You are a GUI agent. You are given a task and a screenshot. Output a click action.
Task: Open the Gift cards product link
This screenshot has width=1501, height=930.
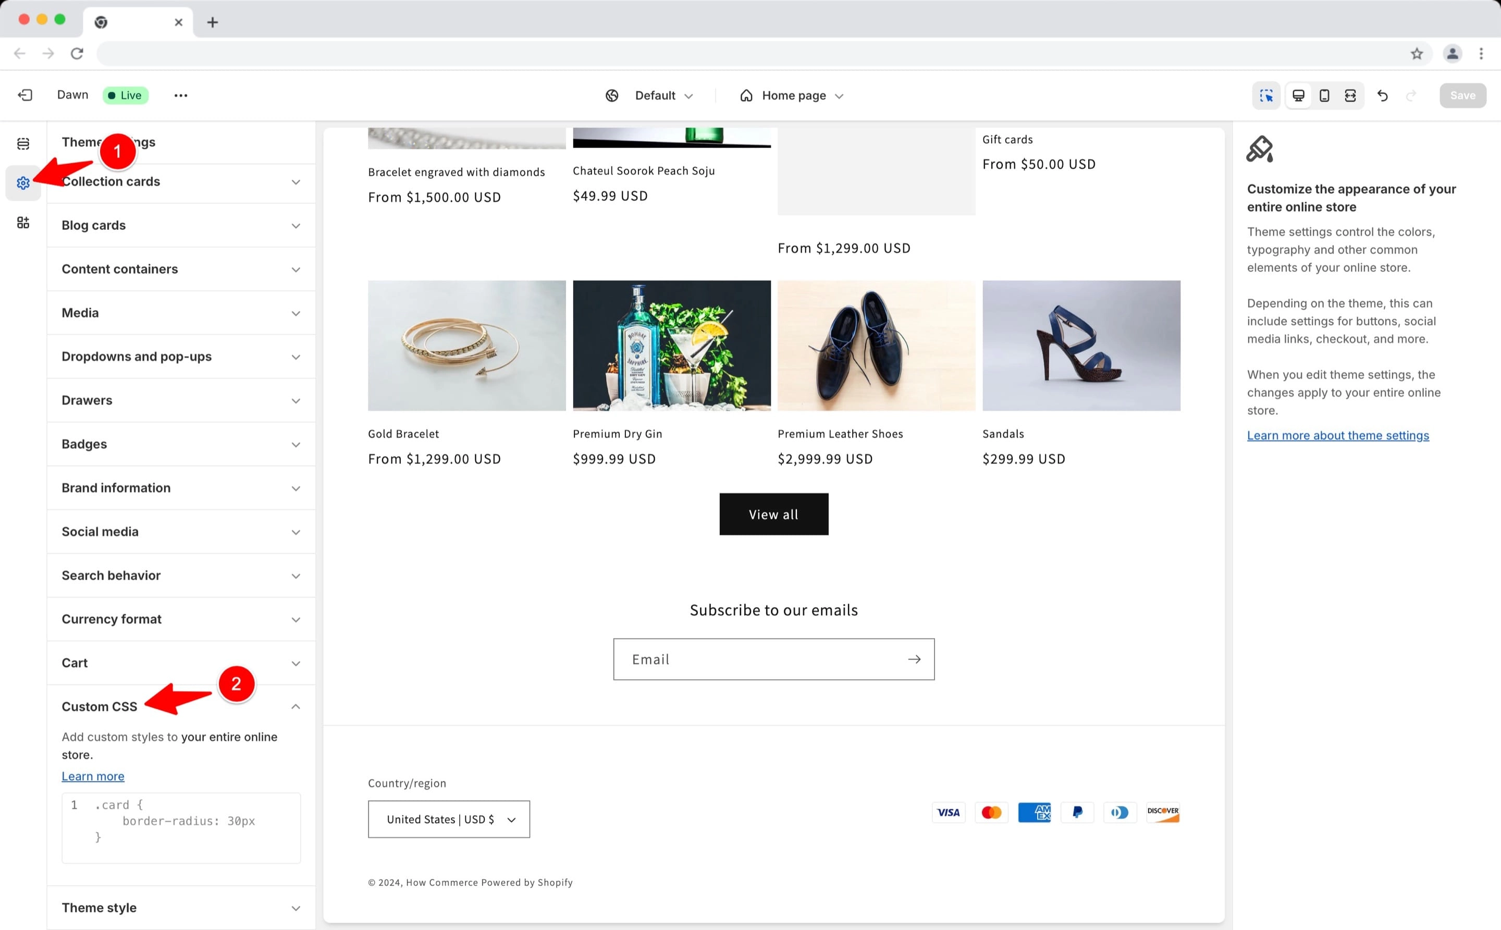(x=1007, y=140)
